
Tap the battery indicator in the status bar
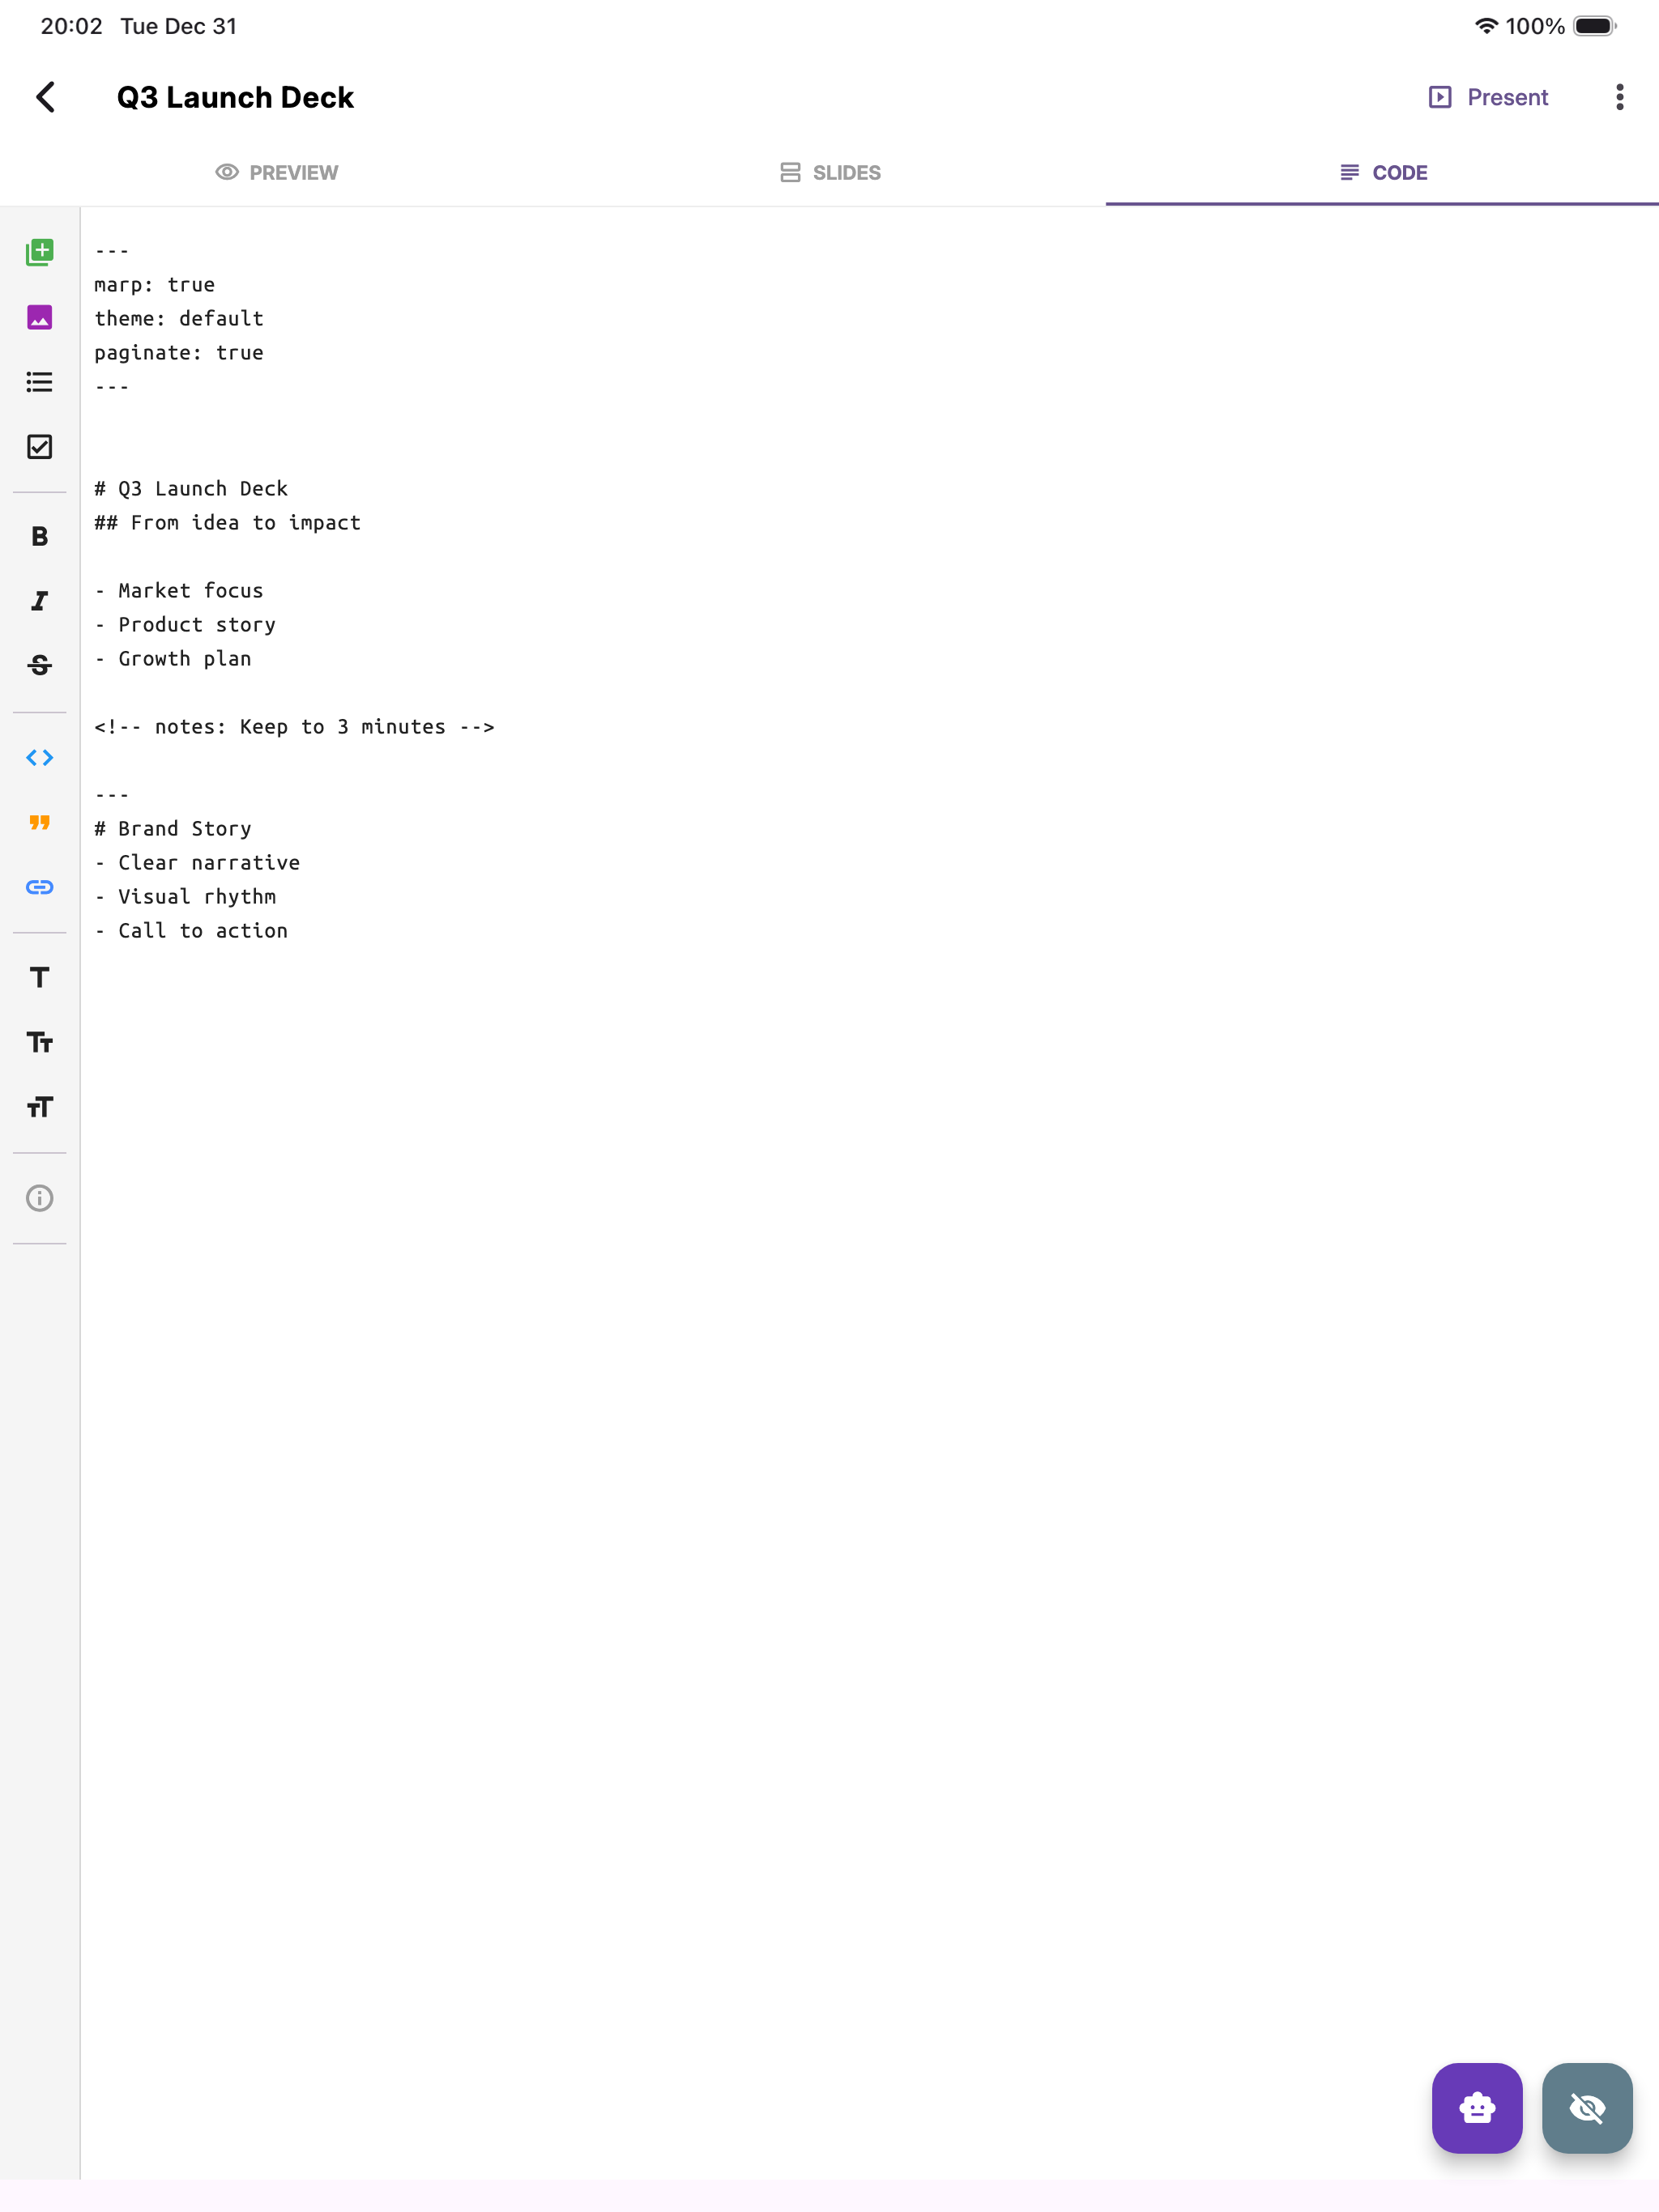pyautogui.click(x=1595, y=26)
